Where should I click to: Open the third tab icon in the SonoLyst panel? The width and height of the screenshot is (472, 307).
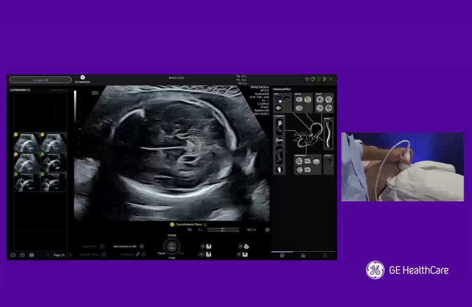(325, 255)
